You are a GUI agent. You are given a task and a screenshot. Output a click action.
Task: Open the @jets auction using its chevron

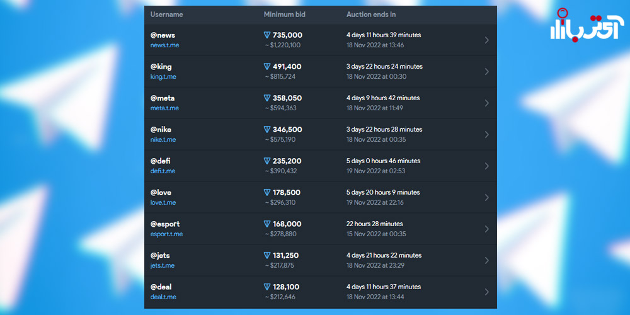click(x=486, y=260)
